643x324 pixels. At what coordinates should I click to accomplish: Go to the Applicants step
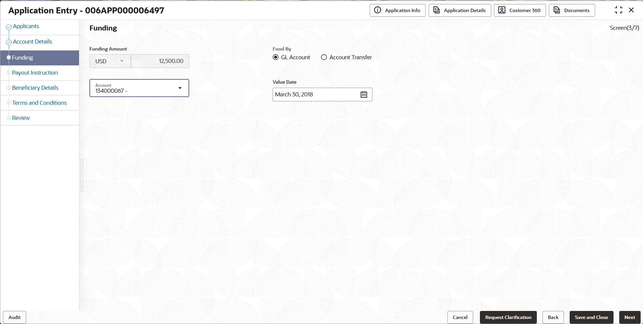[26, 26]
